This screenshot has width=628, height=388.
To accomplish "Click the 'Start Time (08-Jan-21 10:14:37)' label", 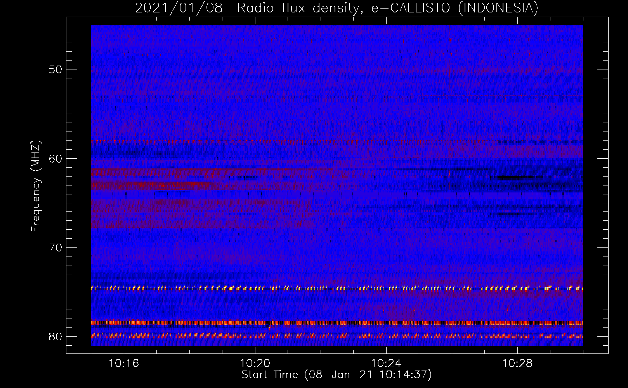I will click(337, 375).
